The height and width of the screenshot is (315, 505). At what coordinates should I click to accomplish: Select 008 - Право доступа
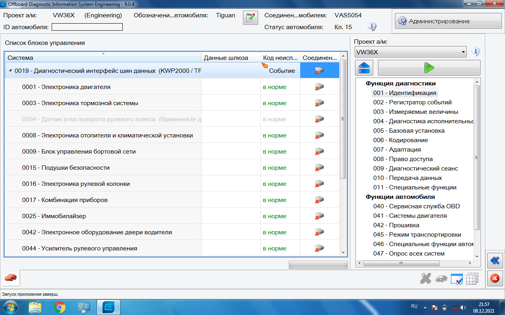403,159
